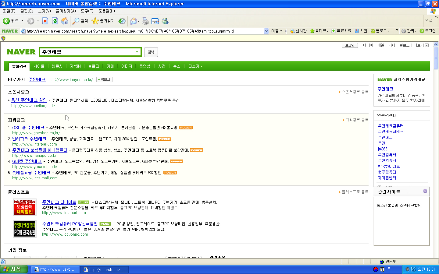
Task: Open 북마크 star on Naver toolbar
Action: coord(319,31)
